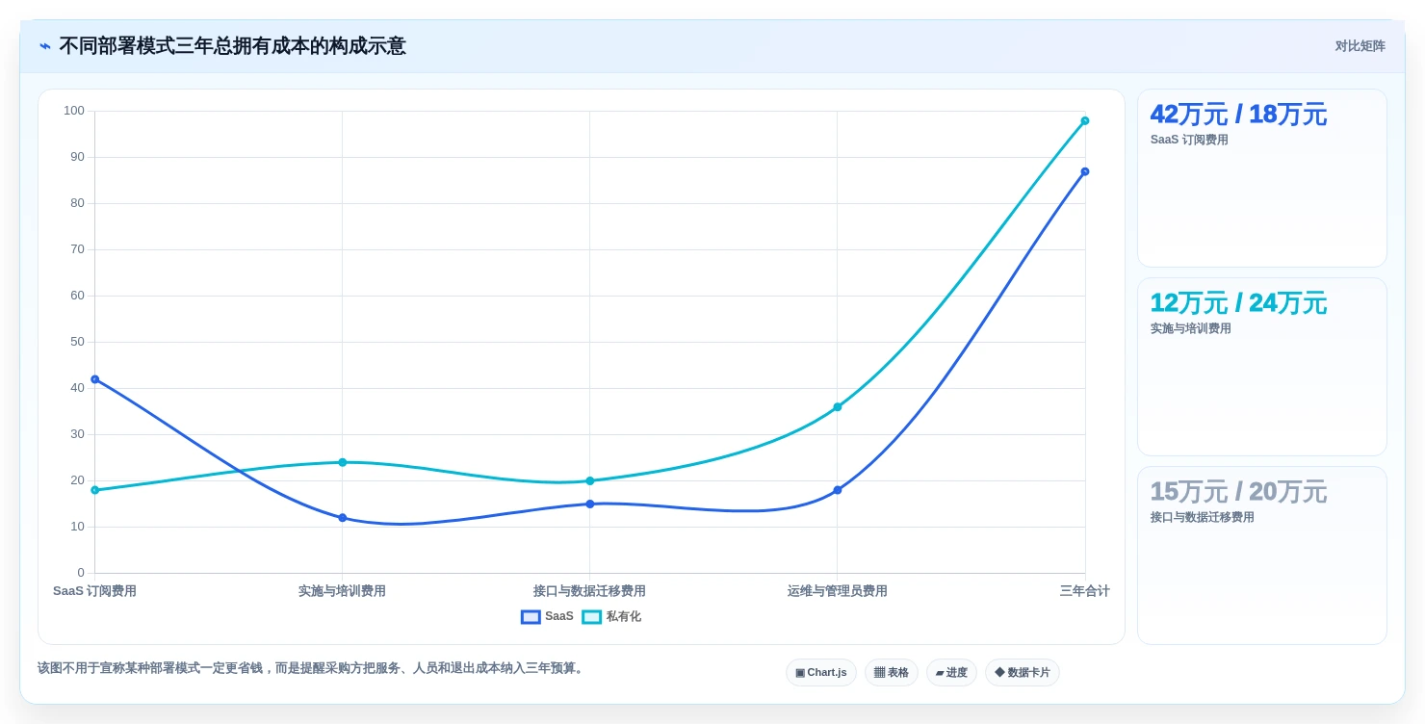
Task: Click the 私有化 data point at 实施与培训费用
Action: [x=342, y=462]
